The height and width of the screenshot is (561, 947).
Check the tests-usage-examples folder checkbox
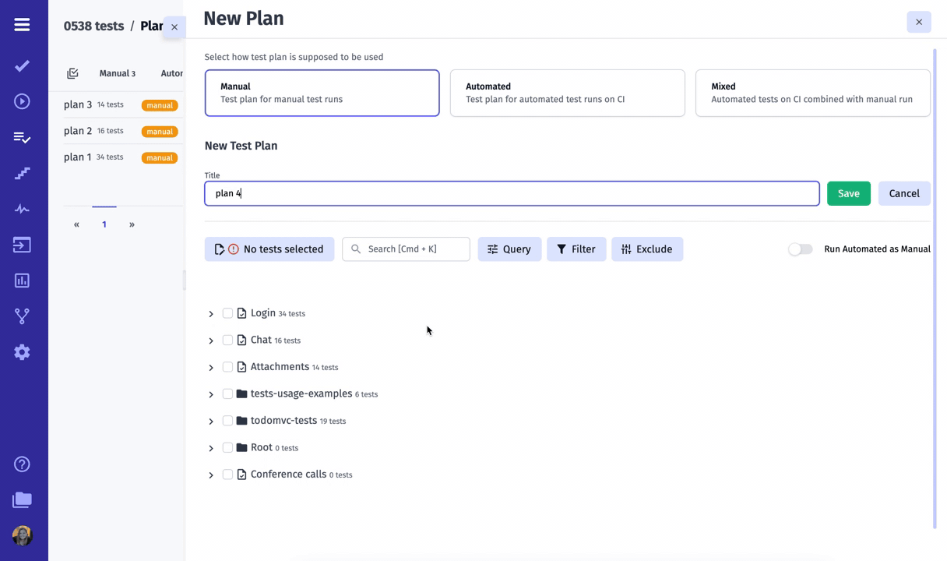tap(227, 393)
